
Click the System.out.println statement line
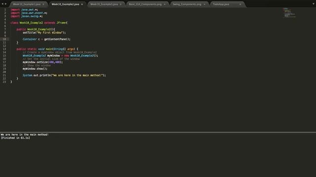click(64, 75)
